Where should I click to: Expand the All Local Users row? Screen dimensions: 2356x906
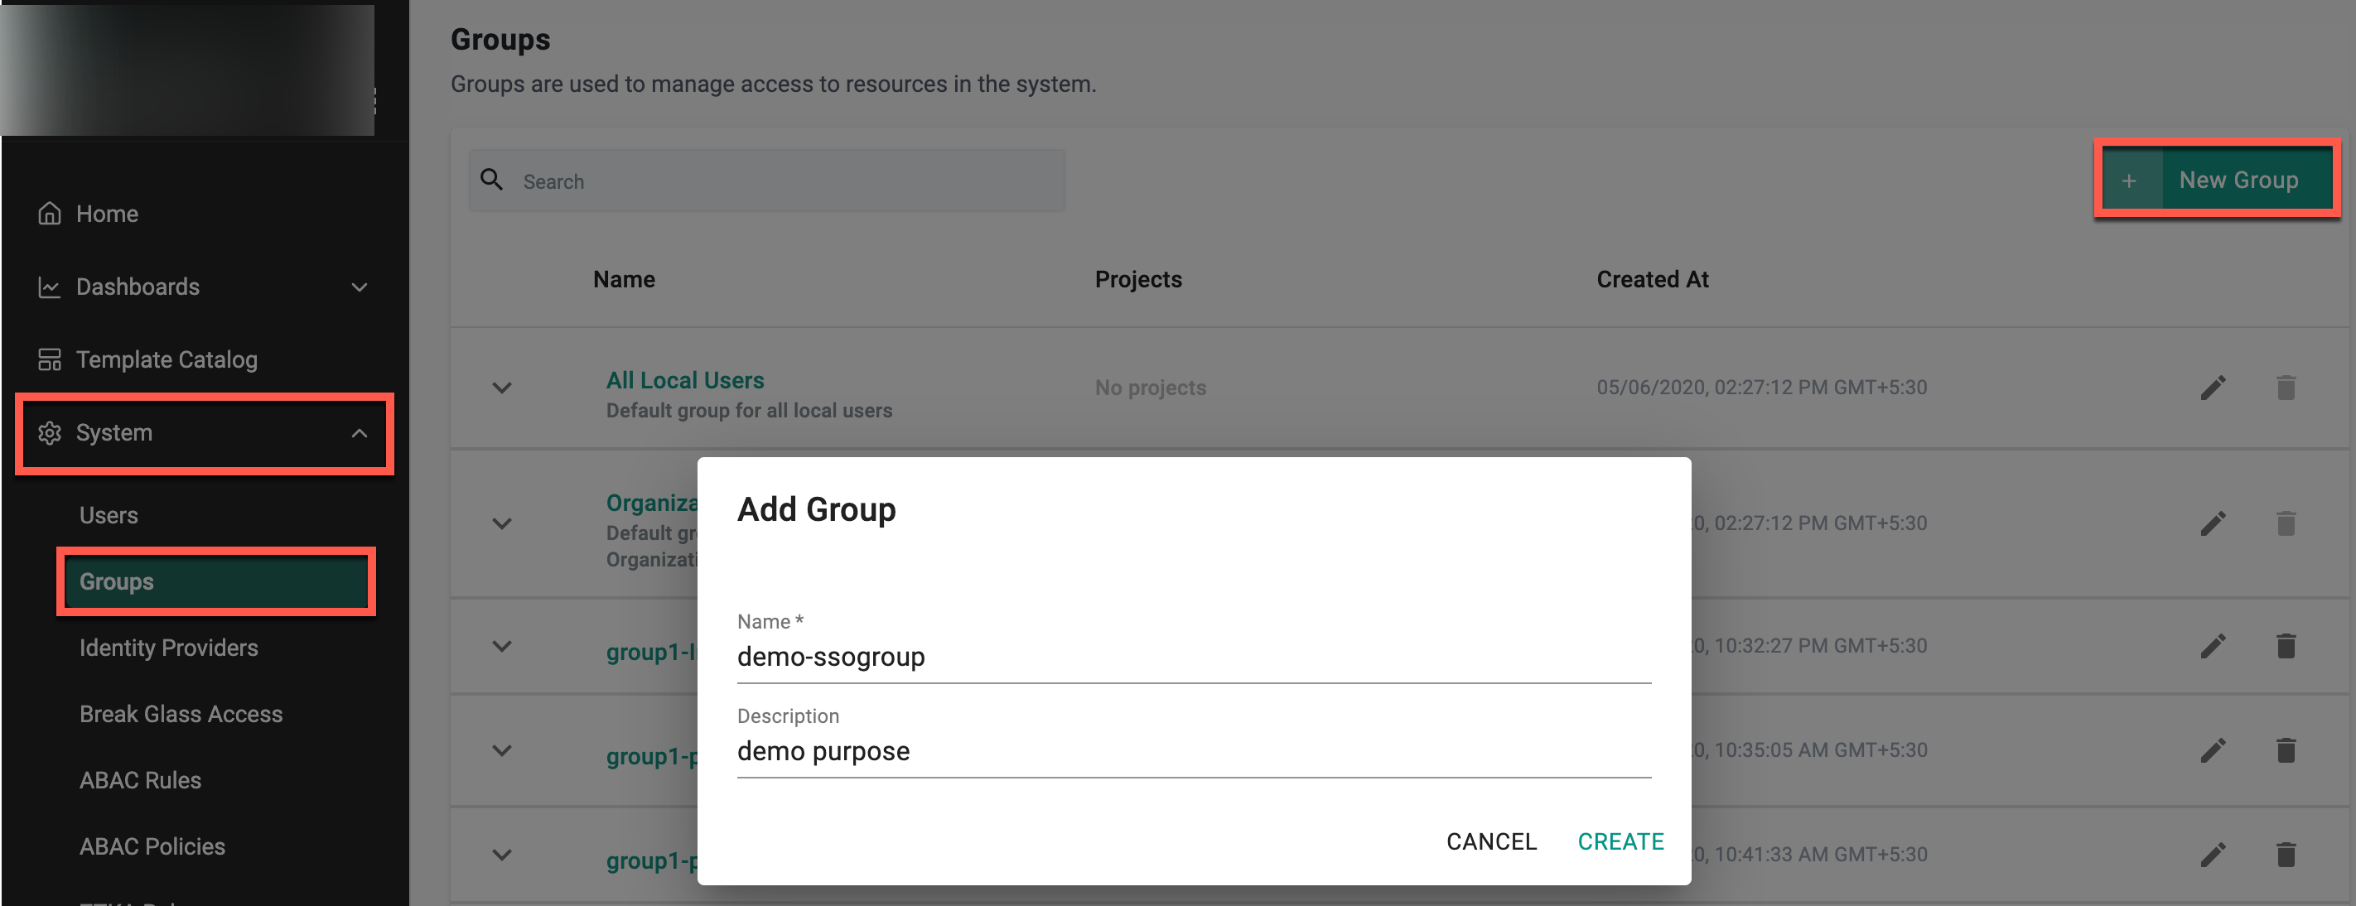[x=502, y=388]
